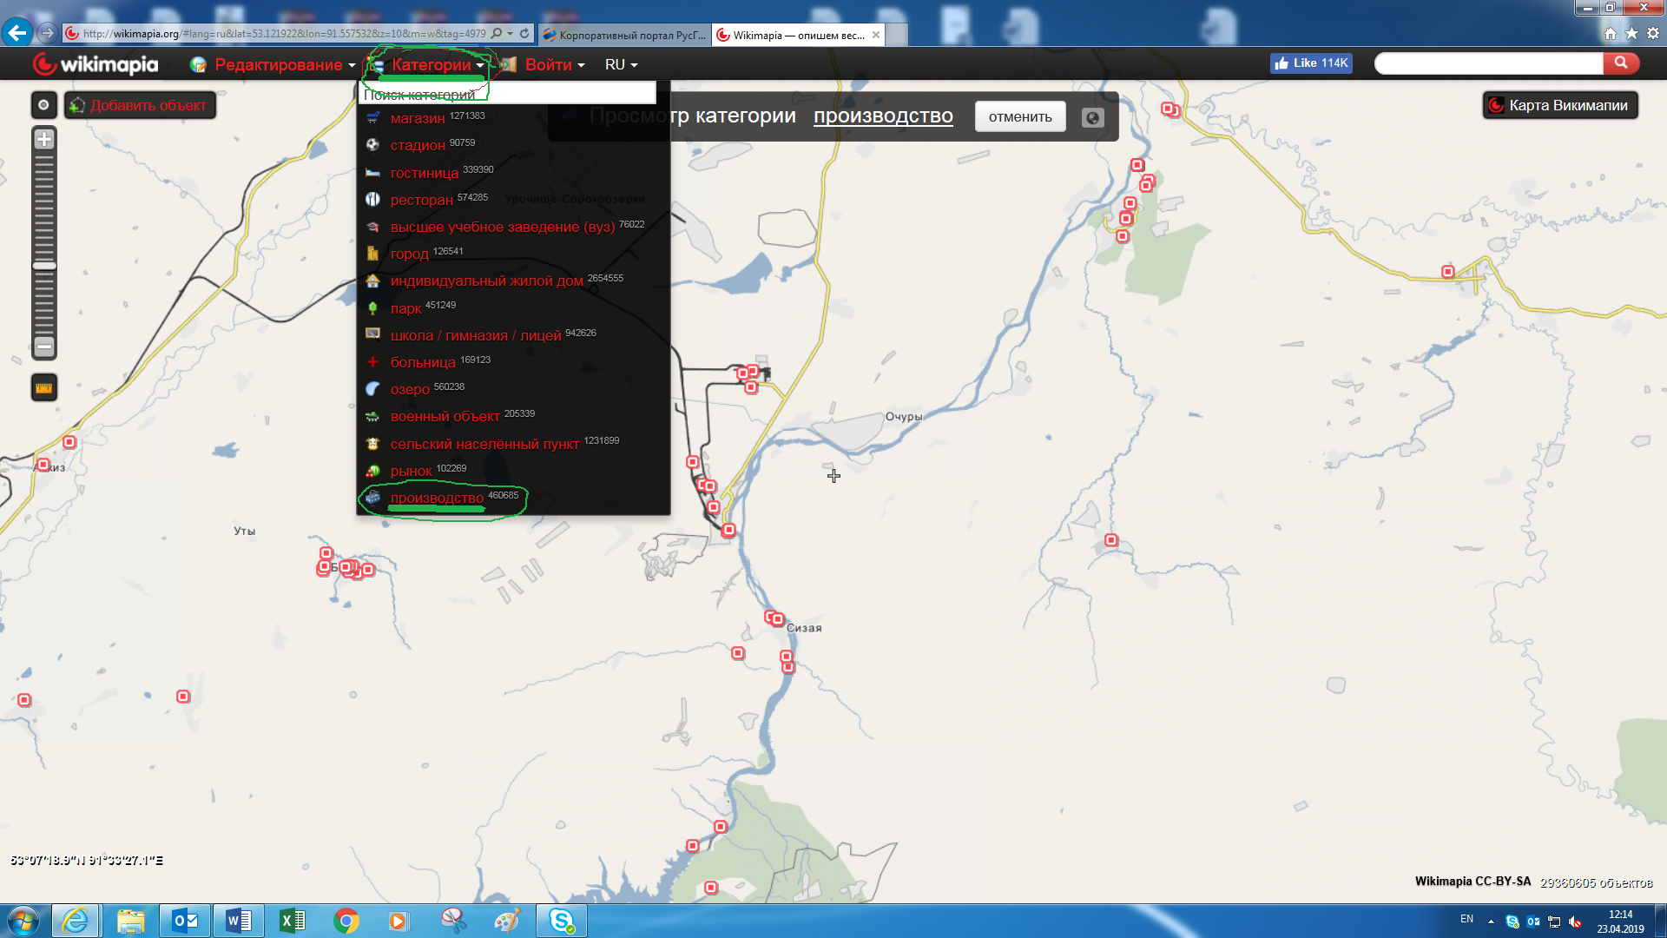This screenshot has height=938, width=1667.
Task: Click the отменить button
Action: click(1020, 116)
